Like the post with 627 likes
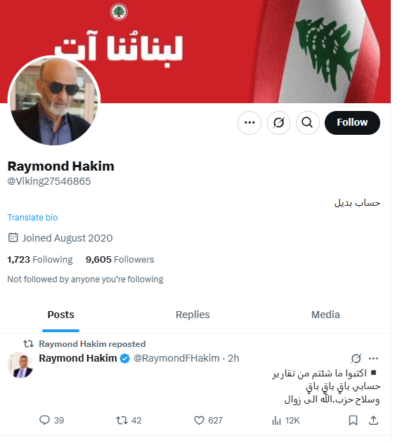The image size is (402, 441). (208, 420)
